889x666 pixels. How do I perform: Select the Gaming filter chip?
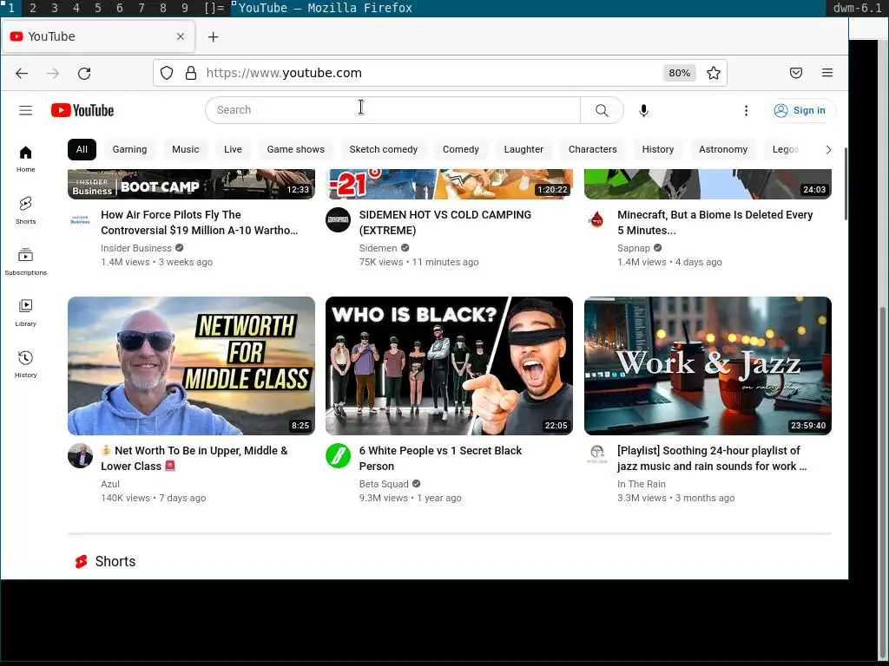click(x=129, y=149)
